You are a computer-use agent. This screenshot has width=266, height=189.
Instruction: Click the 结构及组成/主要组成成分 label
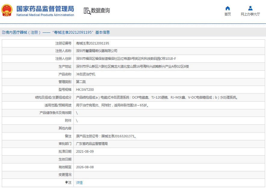(x=53, y=97)
